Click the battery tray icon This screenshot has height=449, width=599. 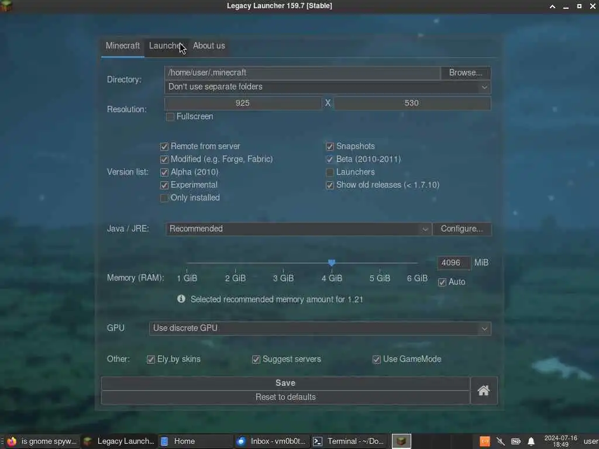516,441
